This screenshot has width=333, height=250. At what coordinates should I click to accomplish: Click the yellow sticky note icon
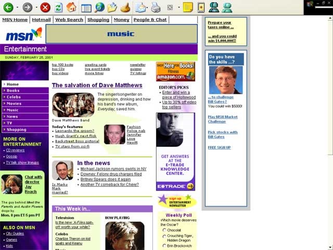[x=188, y=7]
